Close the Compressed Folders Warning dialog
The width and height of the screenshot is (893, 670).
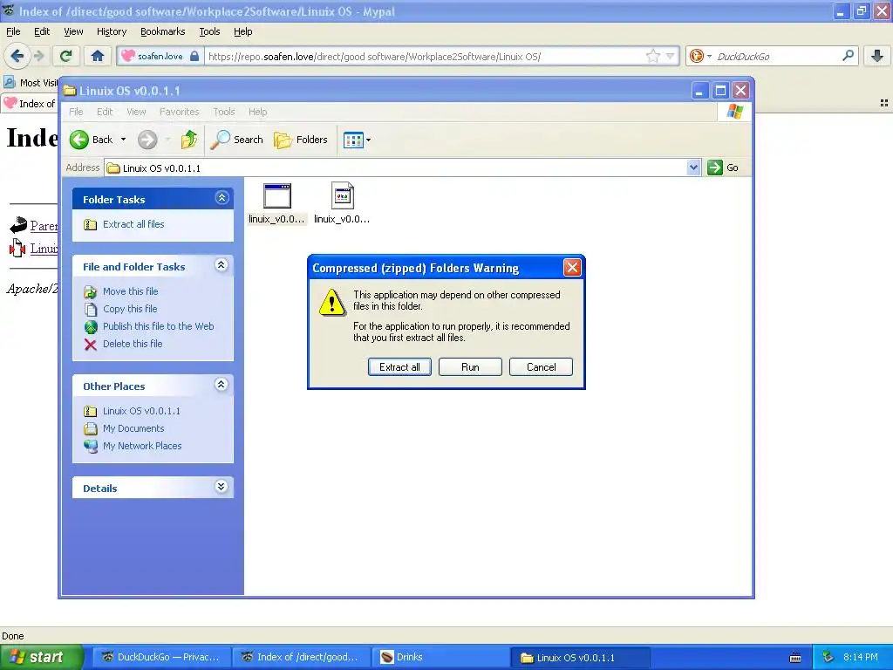click(x=572, y=267)
